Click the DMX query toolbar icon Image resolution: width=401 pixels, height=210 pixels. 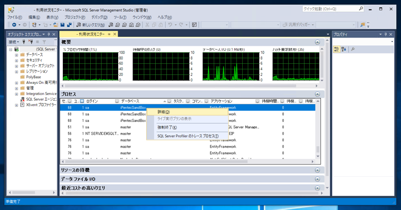pyautogui.click(x=125, y=25)
